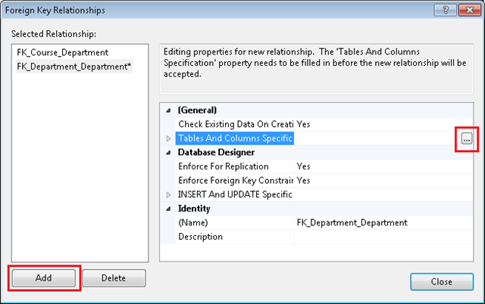Click the ellipsis button for Tables And Columns

pos(467,138)
